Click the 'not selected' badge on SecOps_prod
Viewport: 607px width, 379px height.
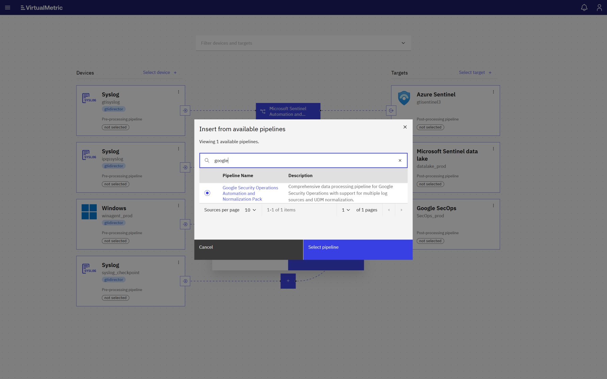tap(430, 241)
